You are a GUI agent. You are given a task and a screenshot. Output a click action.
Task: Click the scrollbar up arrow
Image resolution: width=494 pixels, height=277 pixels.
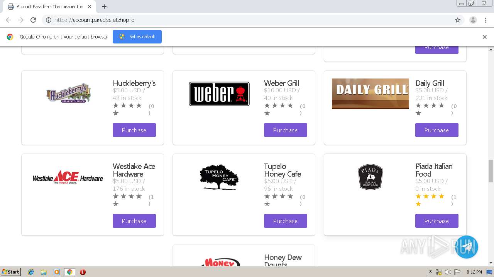[491, 50]
